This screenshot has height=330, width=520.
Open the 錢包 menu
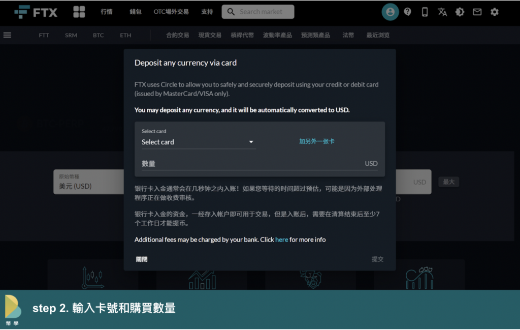click(135, 12)
